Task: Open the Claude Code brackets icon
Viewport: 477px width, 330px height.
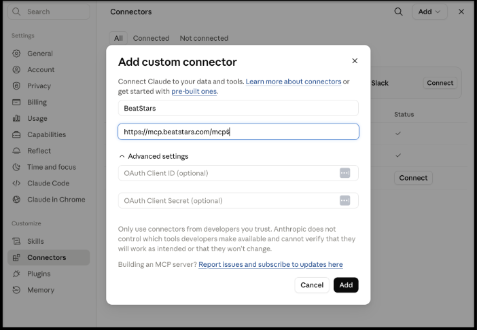Action: tap(16, 183)
